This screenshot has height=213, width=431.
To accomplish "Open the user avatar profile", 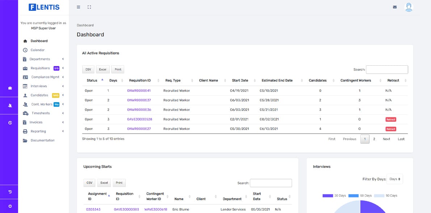I will (x=409, y=7).
